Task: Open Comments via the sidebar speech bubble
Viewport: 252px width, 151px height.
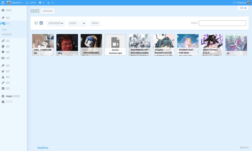Action: [3, 52]
